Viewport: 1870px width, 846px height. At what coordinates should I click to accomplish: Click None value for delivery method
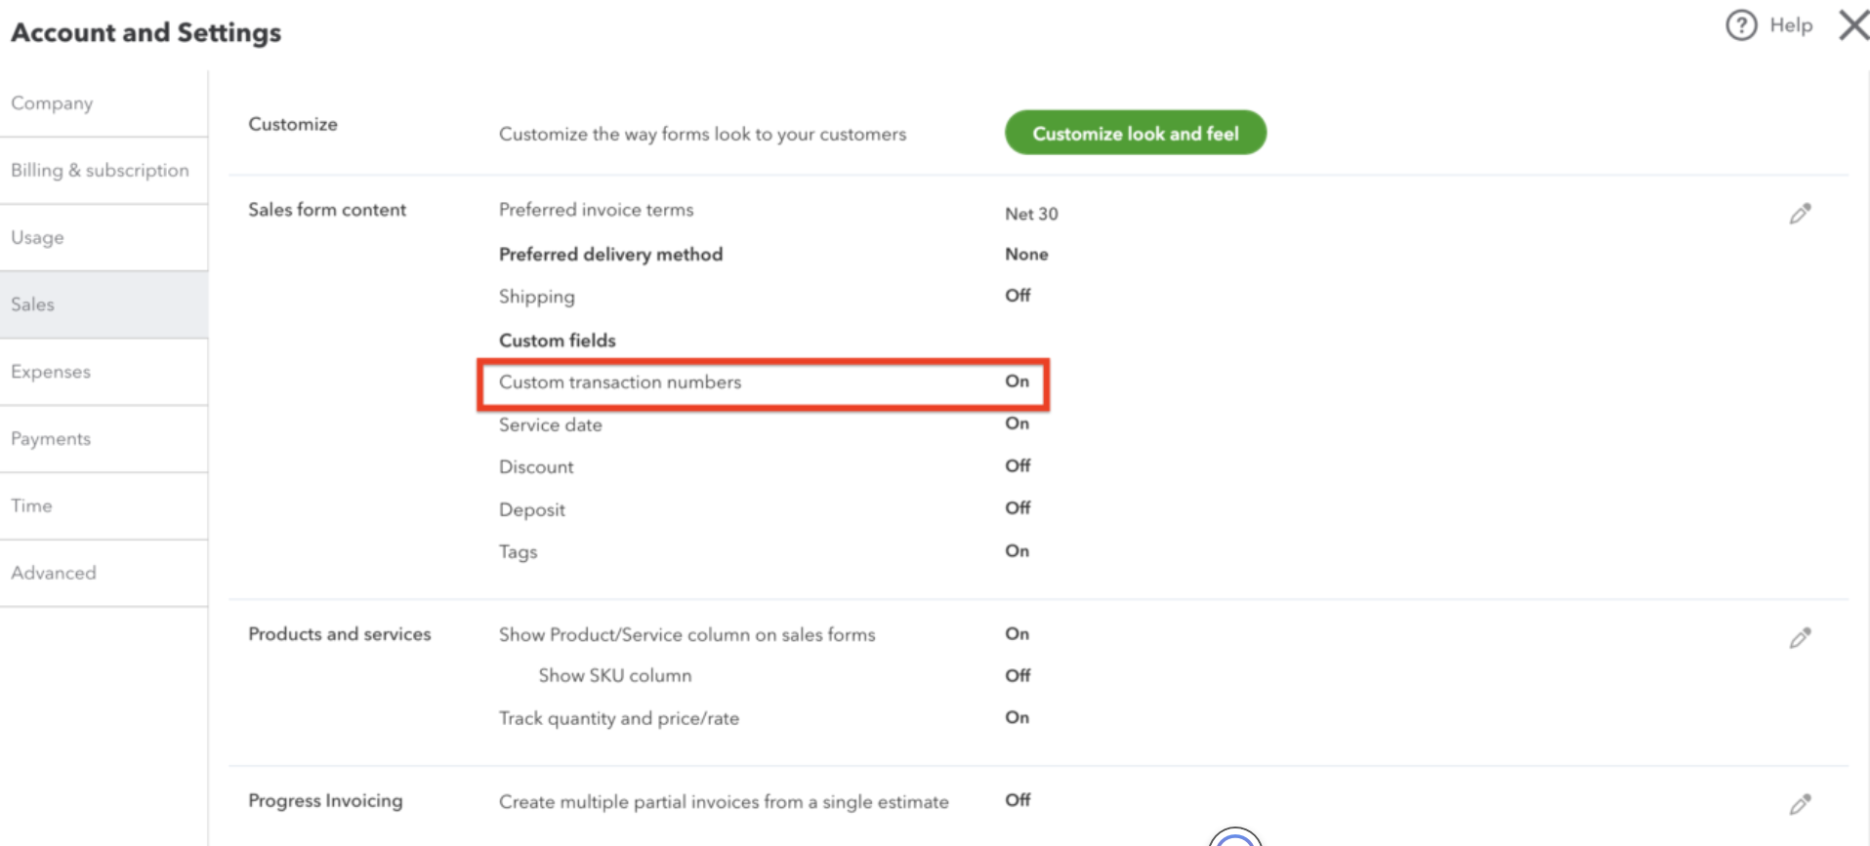(1026, 254)
